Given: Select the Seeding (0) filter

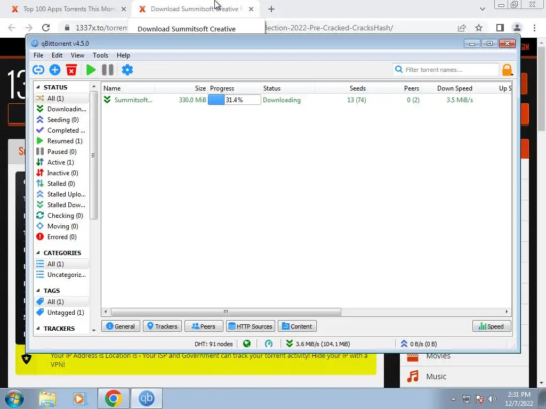Looking at the screenshot, I should 62,120.
